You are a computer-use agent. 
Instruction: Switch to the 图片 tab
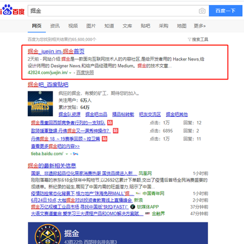(x=91, y=26)
